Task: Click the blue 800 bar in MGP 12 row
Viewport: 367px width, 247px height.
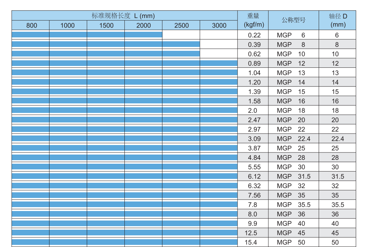Action: tap(31, 63)
